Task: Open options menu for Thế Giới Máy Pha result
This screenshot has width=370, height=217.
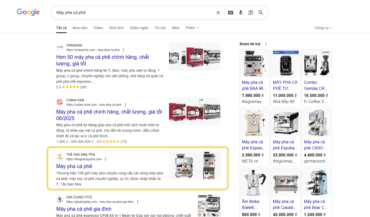Action: coord(105,159)
